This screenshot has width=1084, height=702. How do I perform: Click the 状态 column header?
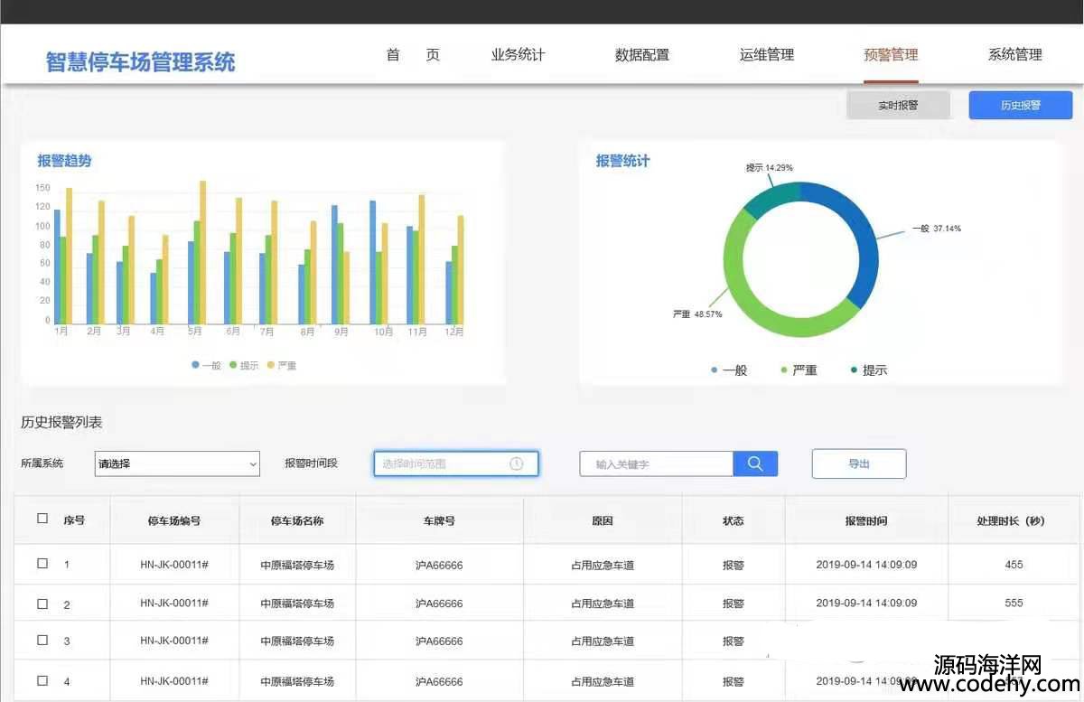pyautogui.click(x=734, y=520)
